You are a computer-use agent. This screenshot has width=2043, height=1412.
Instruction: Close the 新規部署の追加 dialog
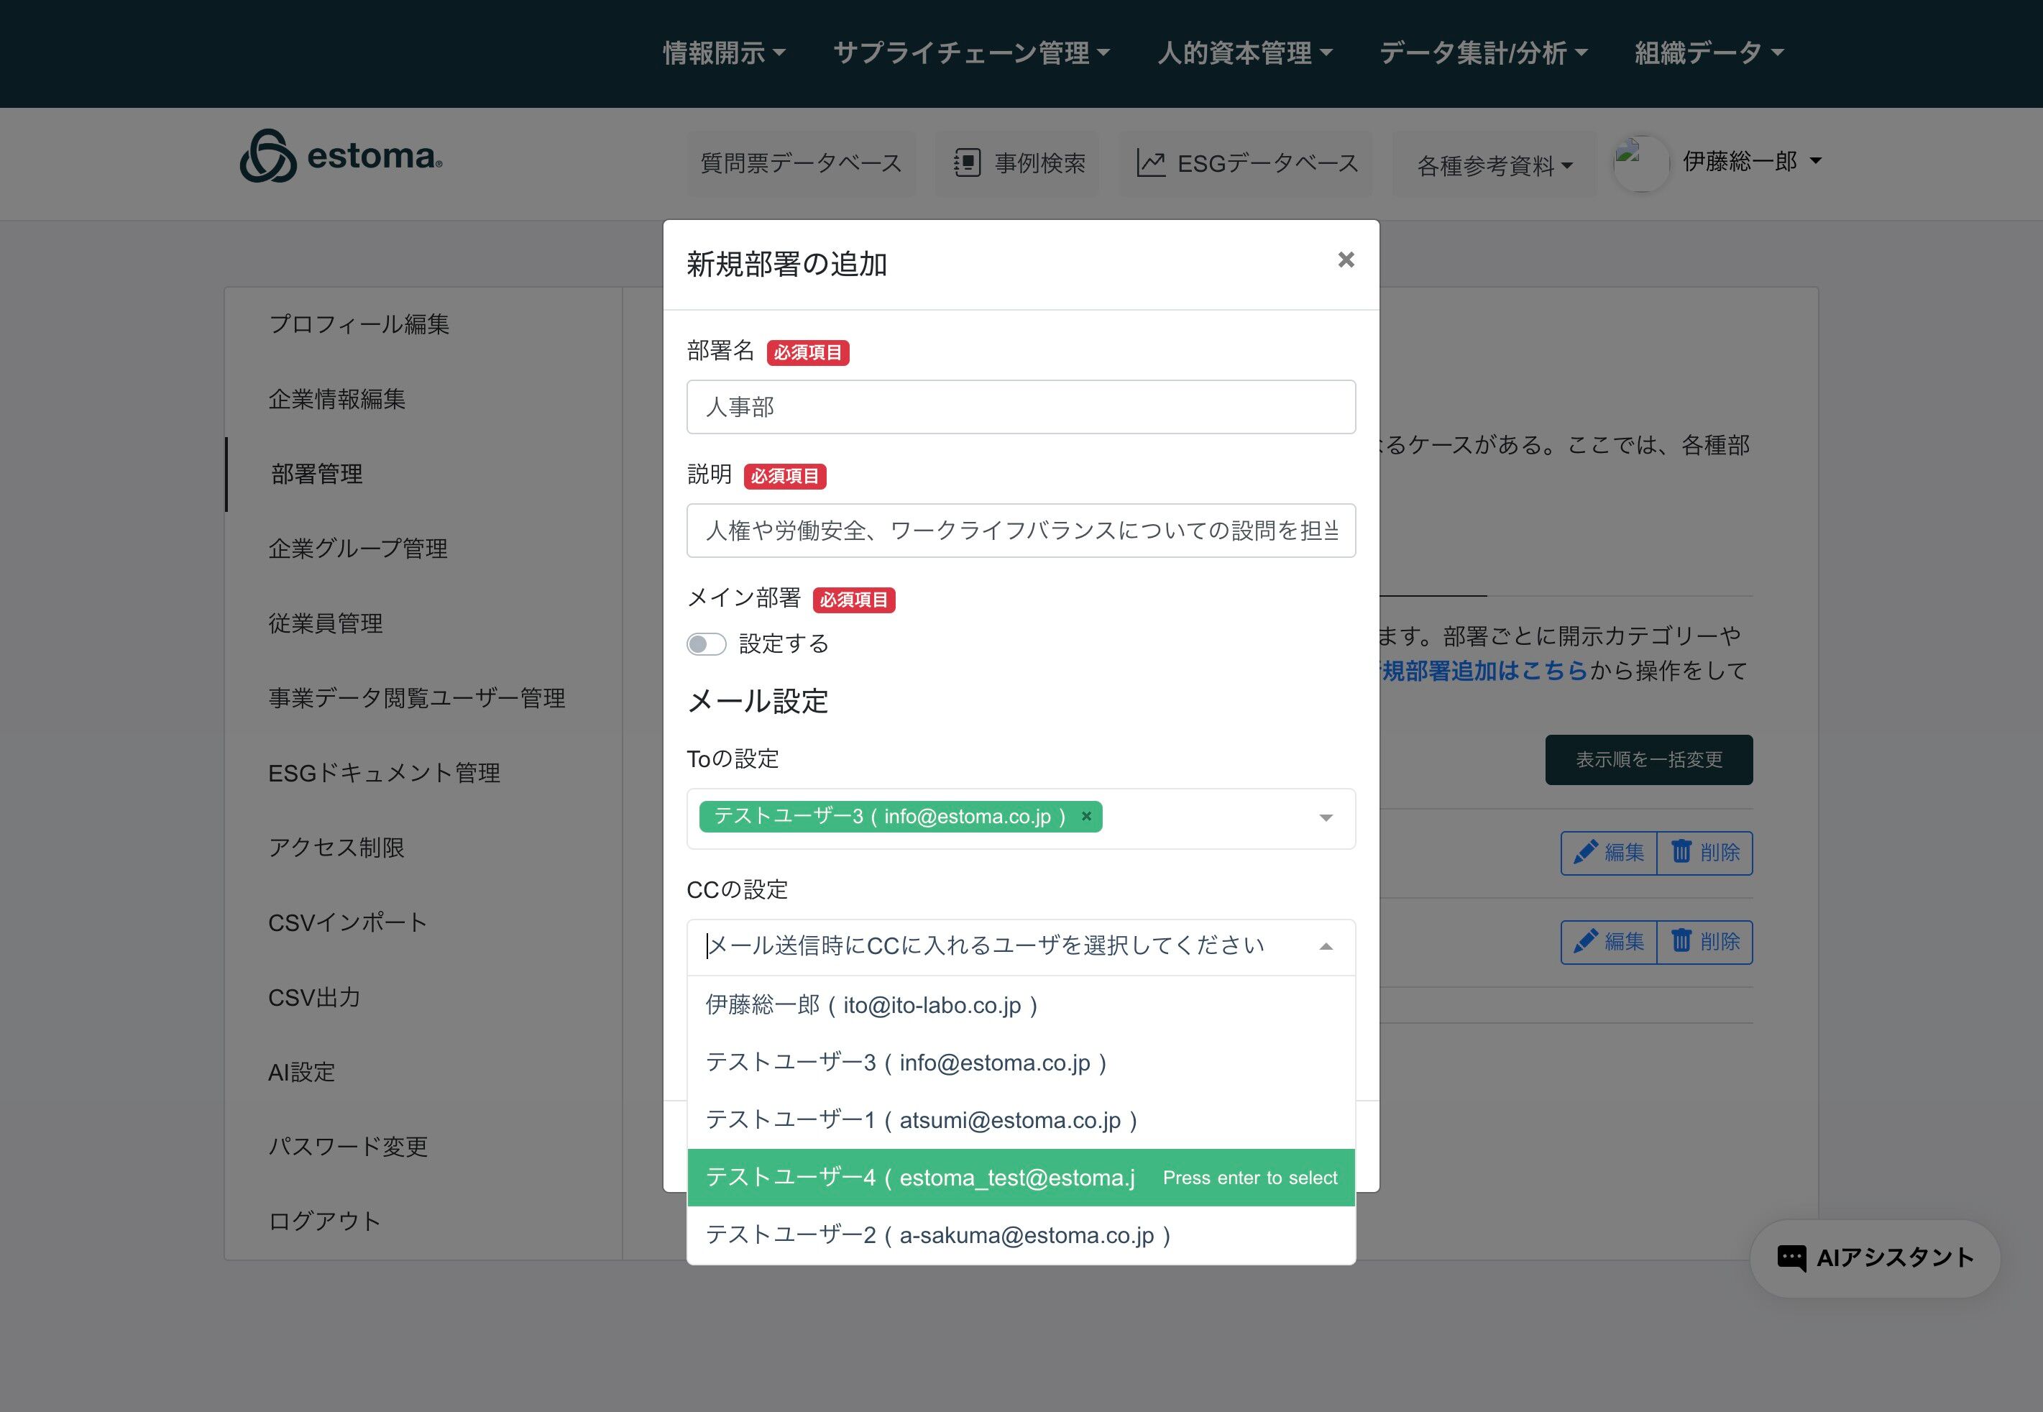point(1345,260)
